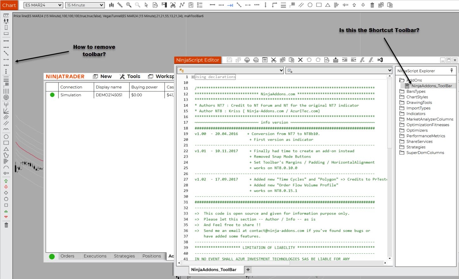Open the left class selector dropdown in editor

click(230, 70)
